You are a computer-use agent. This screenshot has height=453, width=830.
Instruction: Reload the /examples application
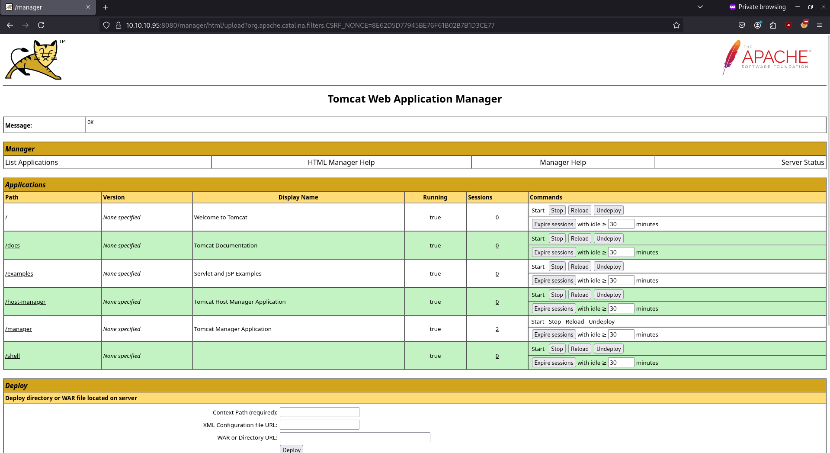(x=580, y=267)
